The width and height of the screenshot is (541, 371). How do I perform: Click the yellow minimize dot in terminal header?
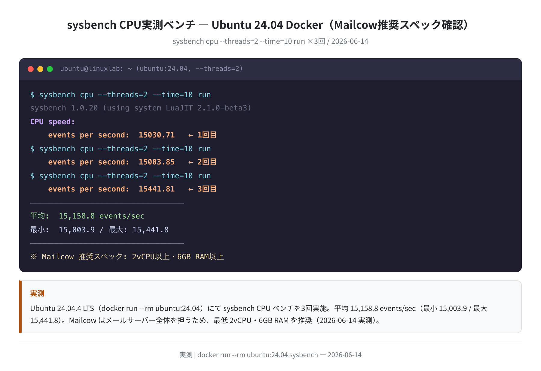pyautogui.click(x=40, y=69)
